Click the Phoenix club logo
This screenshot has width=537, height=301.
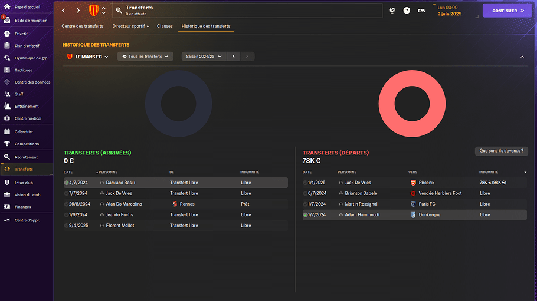coord(412,183)
